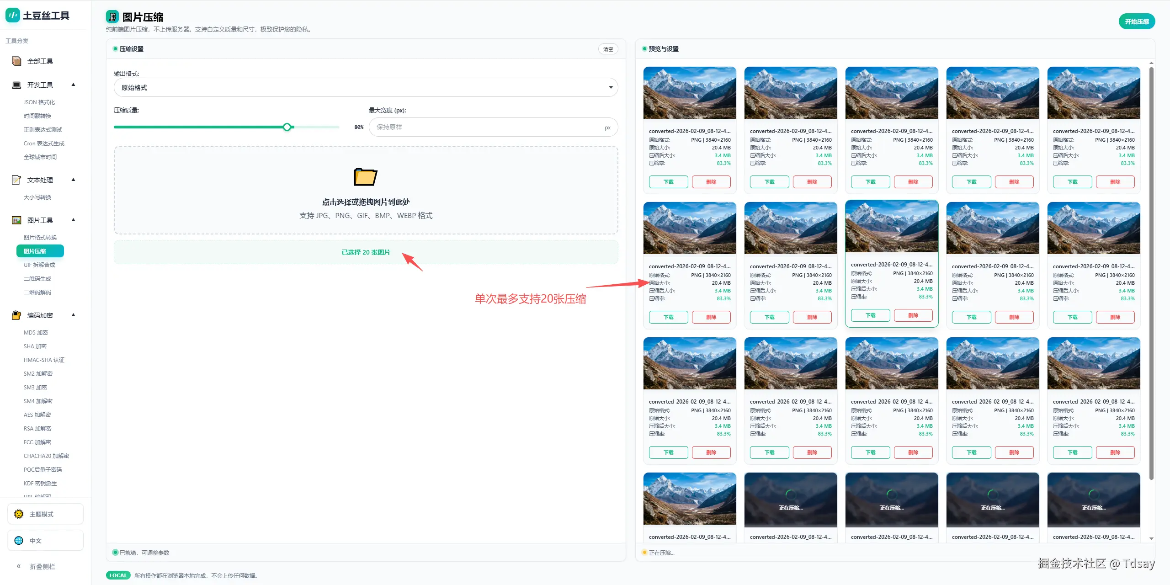The image size is (1170, 585).
Task: Select GIF 拆解合成 menu item
Action: point(39,265)
